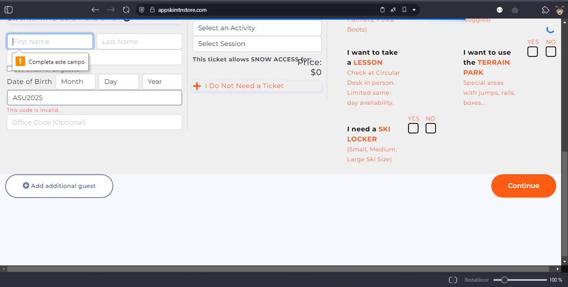Click '(Small, Medium, Large Ski Size)' text
Viewport: 568px width, 287px height.
(372, 154)
